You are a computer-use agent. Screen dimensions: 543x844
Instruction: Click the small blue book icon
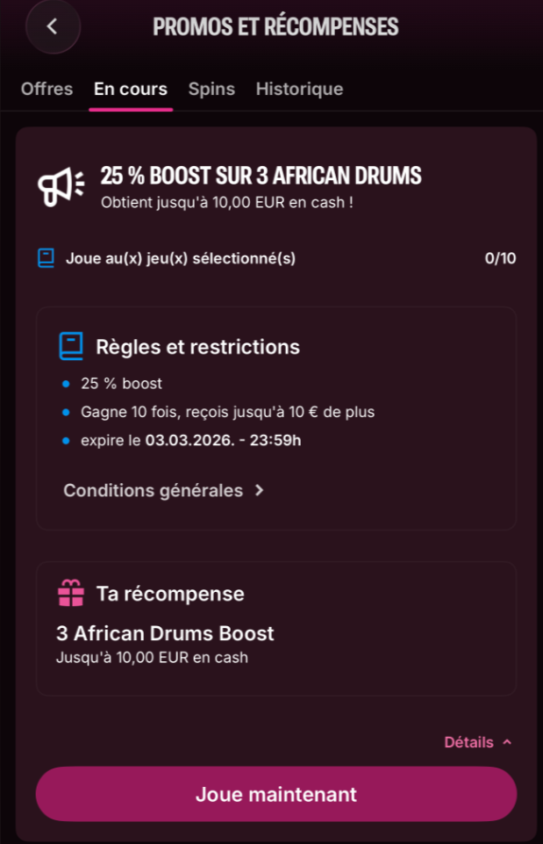pyautogui.click(x=46, y=258)
